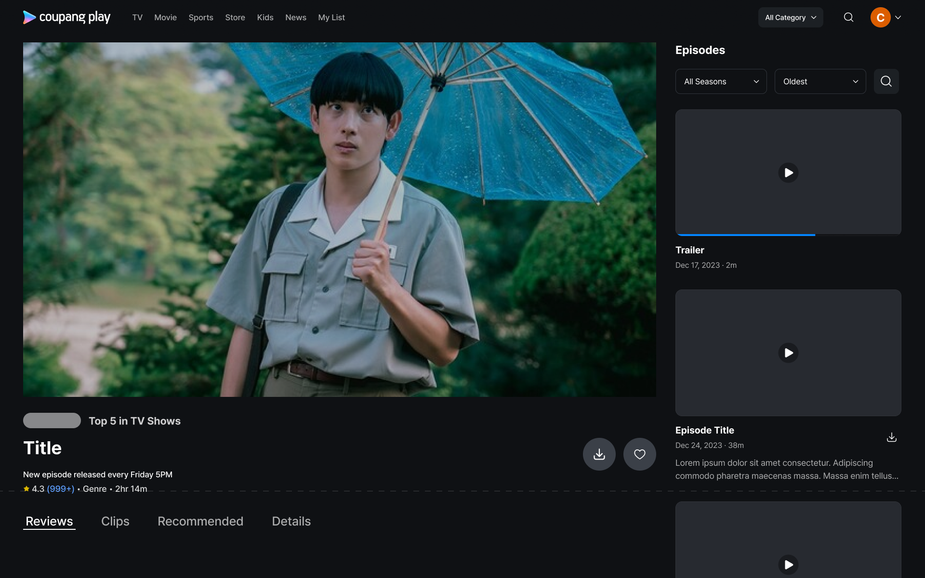Open the (999+) ratings link
This screenshot has height=578, width=925.
[60, 488]
